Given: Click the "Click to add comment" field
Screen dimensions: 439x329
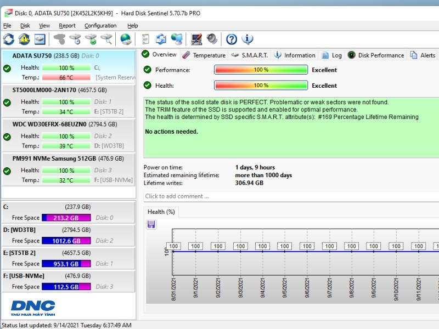Looking at the screenshot, I should [291, 196].
